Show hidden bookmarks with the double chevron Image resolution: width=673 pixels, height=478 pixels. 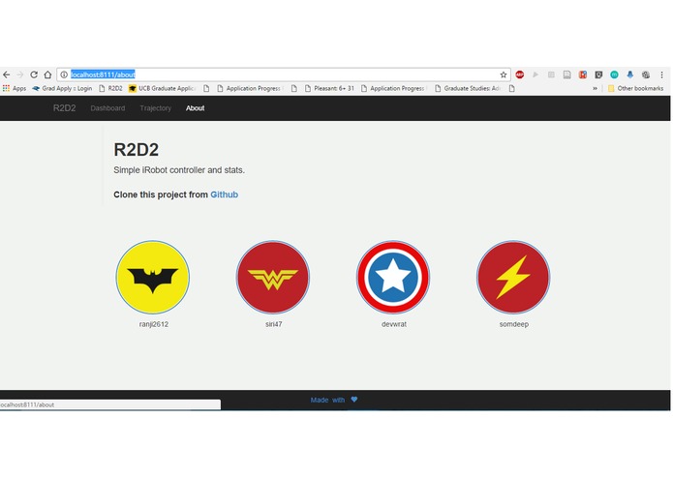point(595,88)
